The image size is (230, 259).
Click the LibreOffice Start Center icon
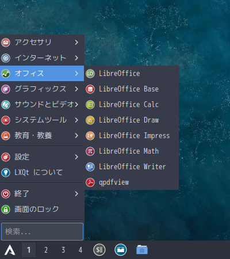click(90, 74)
